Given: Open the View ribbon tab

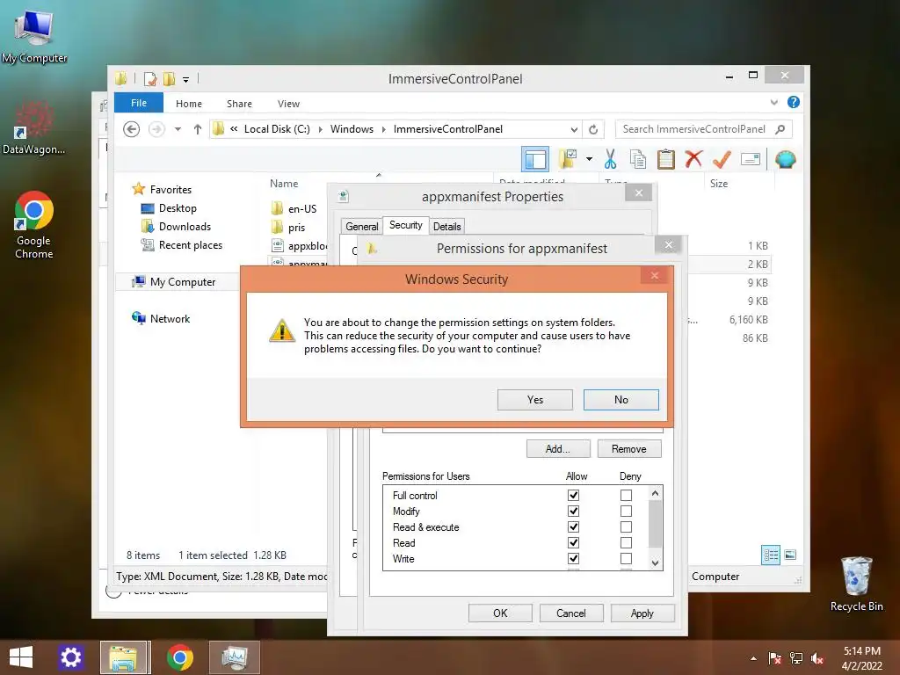Looking at the screenshot, I should point(288,104).
